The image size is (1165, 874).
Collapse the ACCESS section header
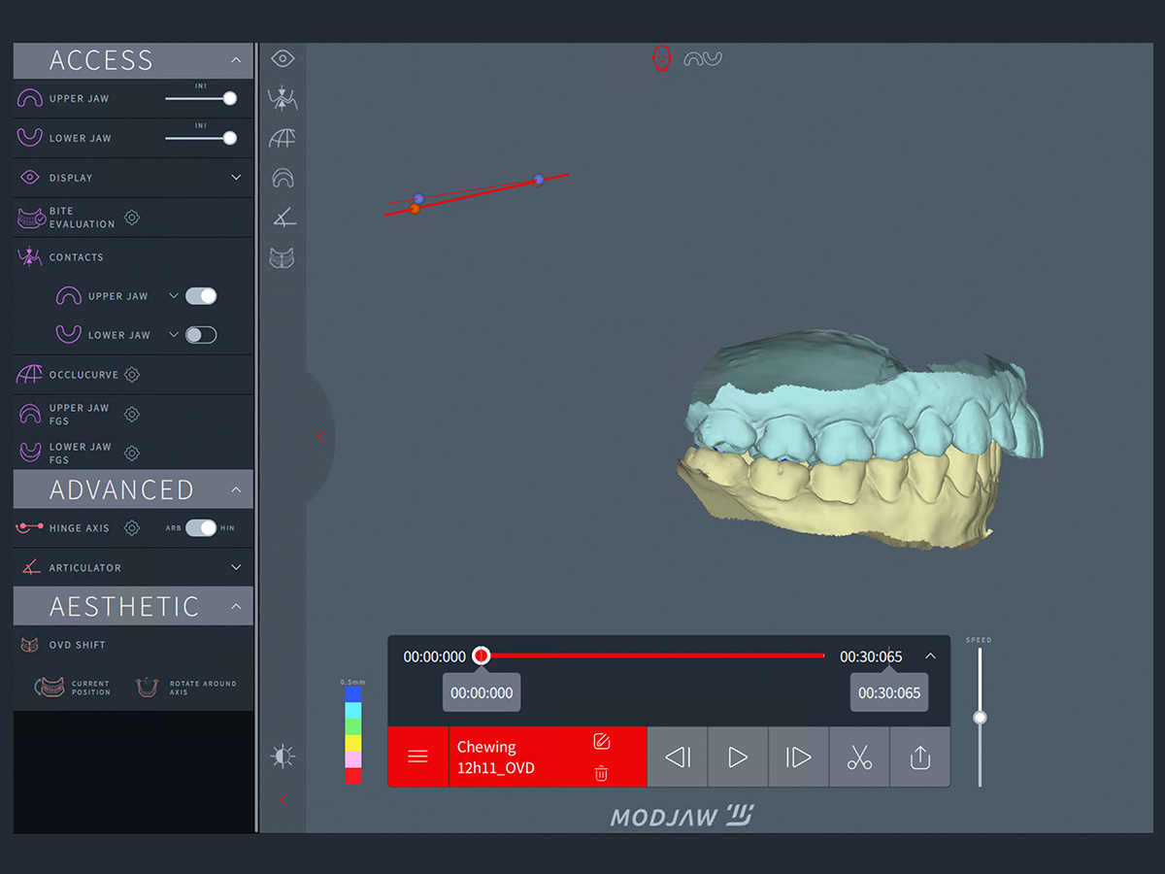click(236, 60)
